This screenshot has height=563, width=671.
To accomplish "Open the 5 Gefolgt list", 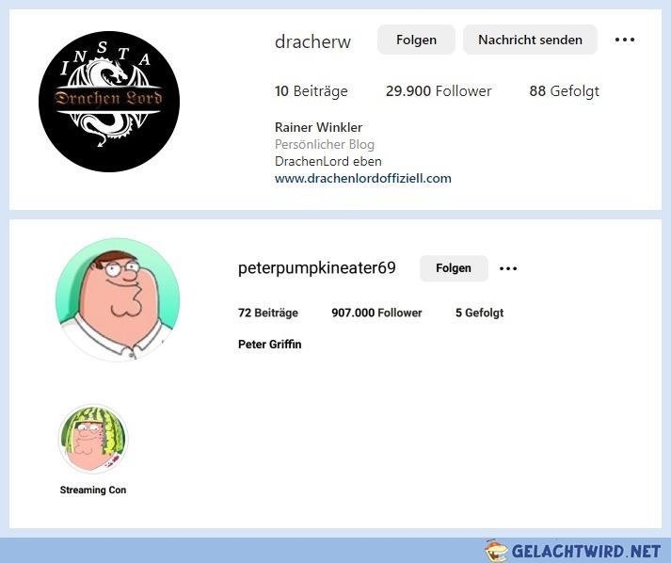I will point(479,313).
